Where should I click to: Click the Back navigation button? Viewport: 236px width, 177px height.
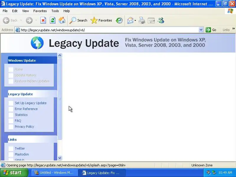10,20
